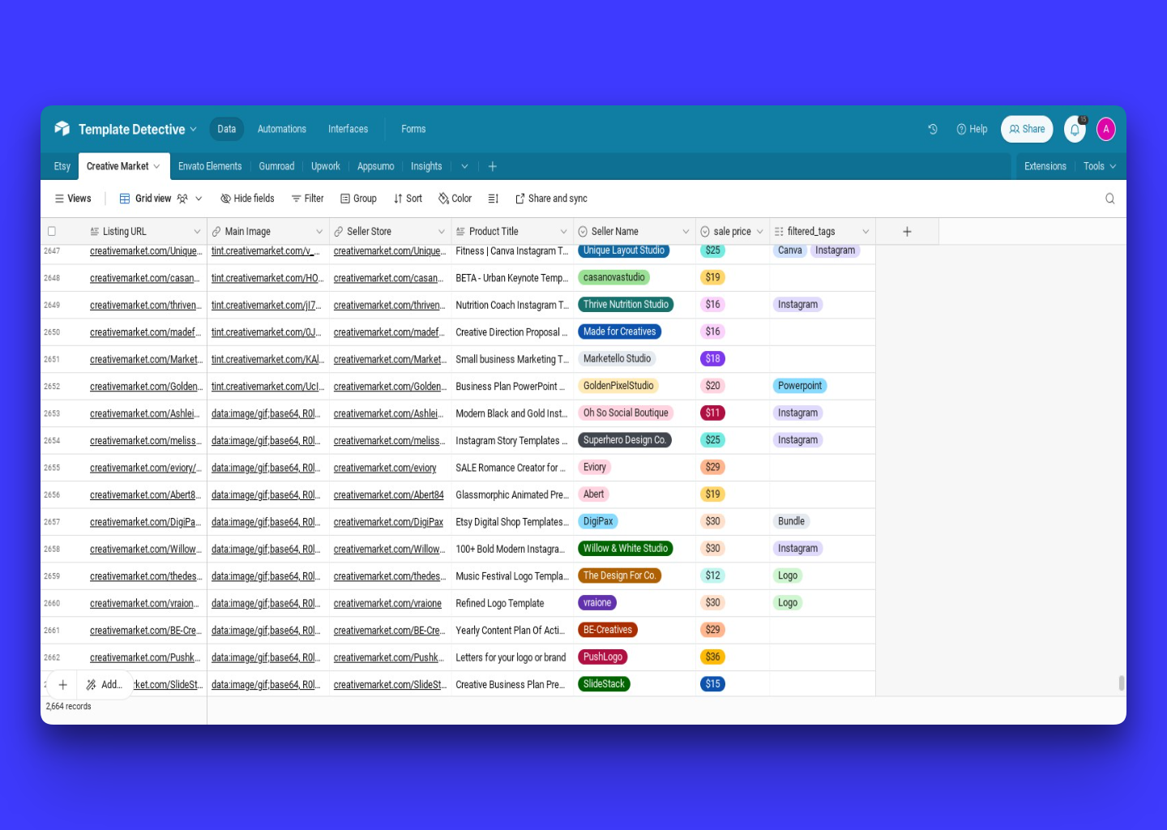Click Willow & White Studio green tag
Image resolution: width=1167 pixels, height=830 pixels.
(x=626, y=549)
